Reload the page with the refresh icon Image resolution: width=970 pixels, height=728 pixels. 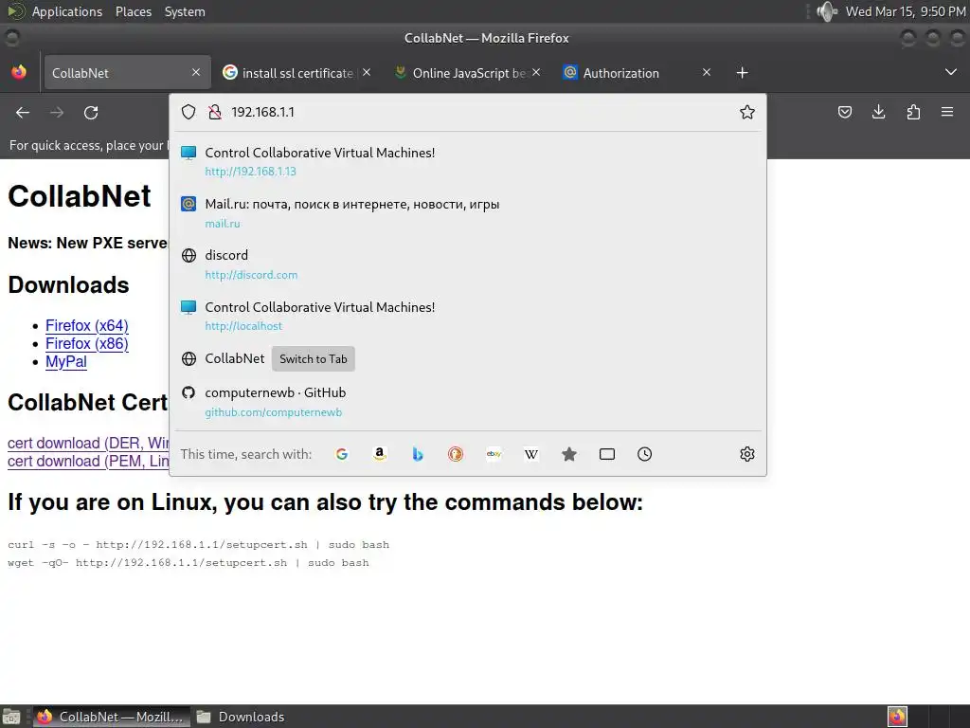[x=91, y=113]
